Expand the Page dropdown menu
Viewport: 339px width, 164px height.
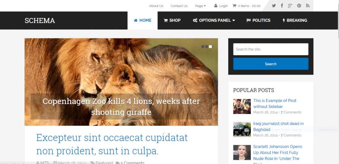pos(200,6)
